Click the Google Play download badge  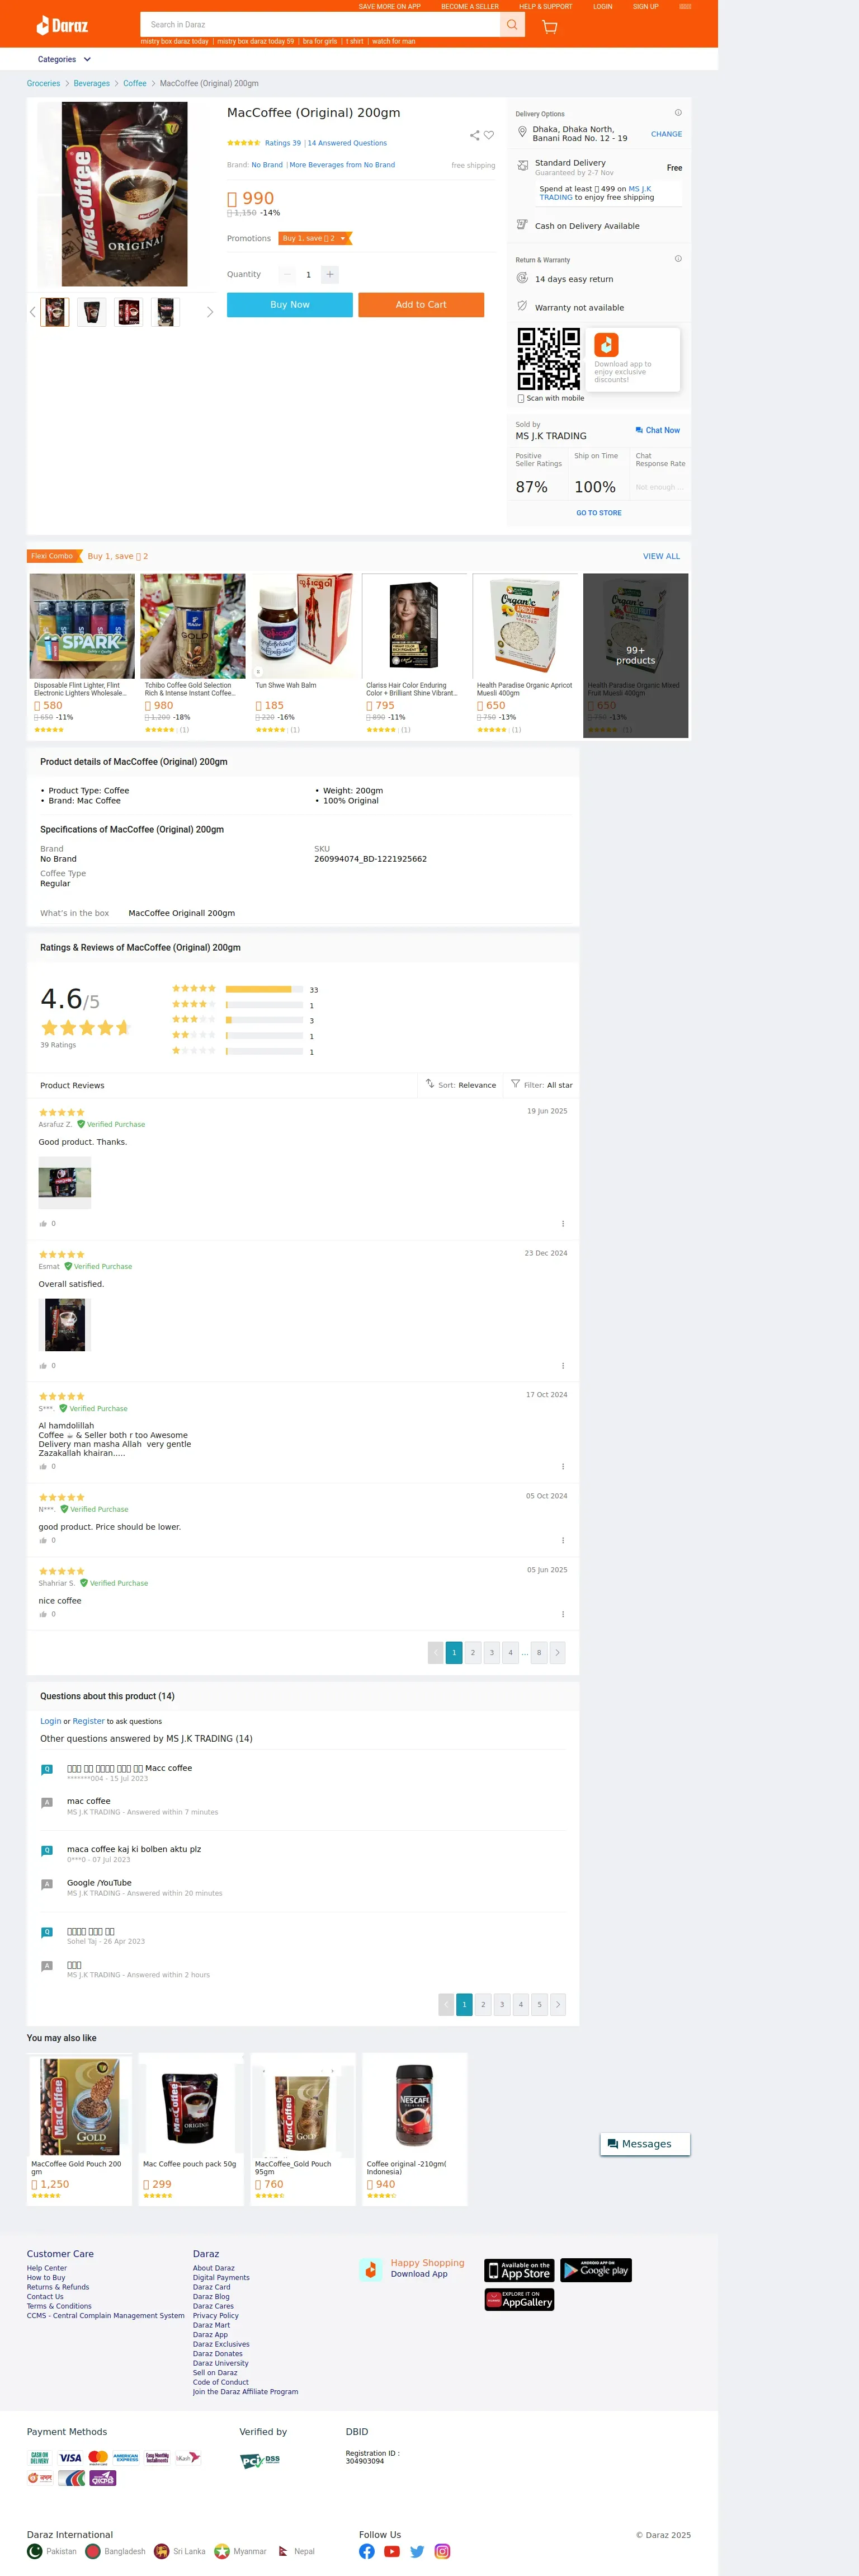pos(596,2270)
